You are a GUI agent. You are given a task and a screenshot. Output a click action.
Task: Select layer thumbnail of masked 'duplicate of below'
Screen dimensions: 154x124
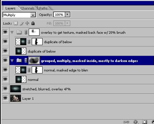click(21, 41)
